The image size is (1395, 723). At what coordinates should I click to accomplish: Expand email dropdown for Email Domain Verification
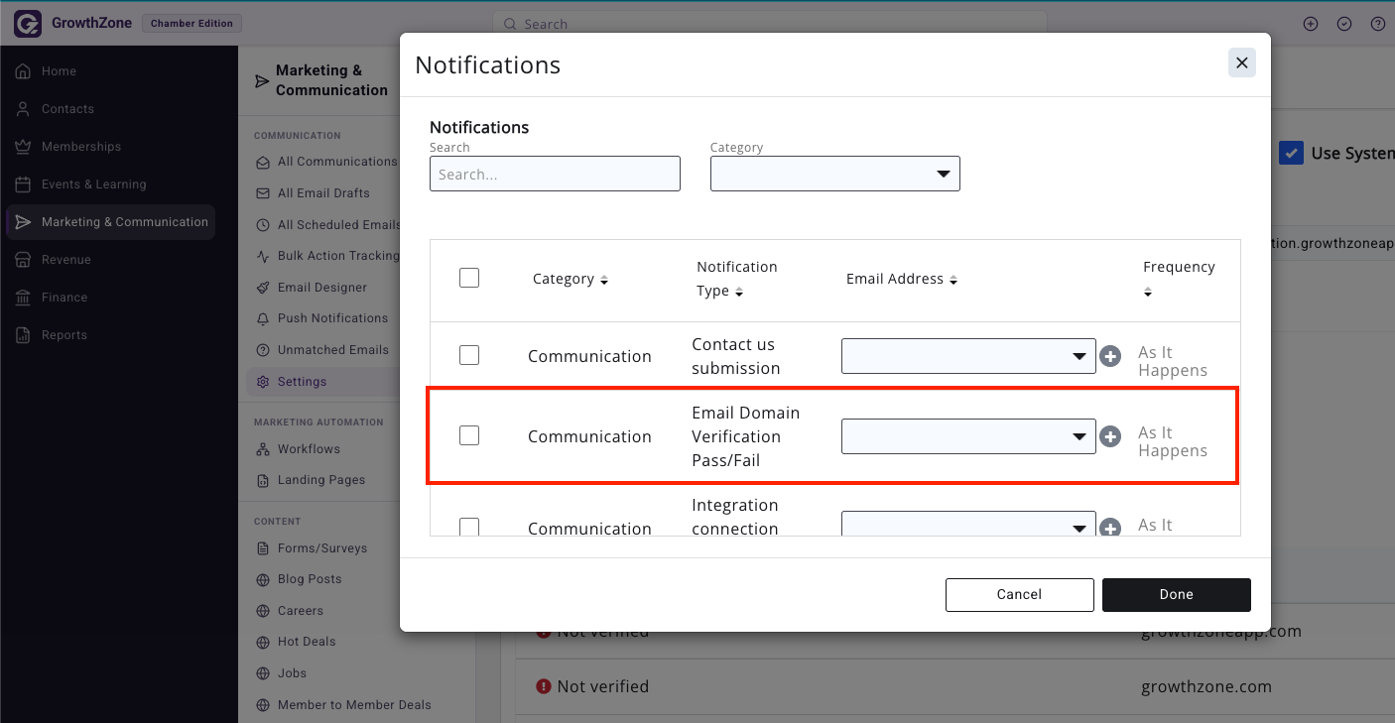(x=968, y=436)
